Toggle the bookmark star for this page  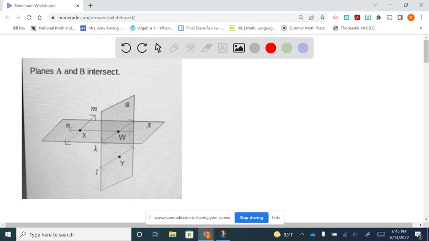click(322, 17)
